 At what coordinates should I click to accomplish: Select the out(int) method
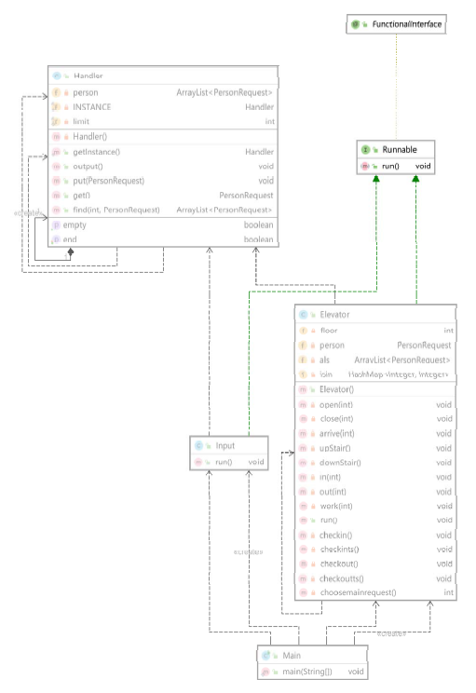click(375, 492)
